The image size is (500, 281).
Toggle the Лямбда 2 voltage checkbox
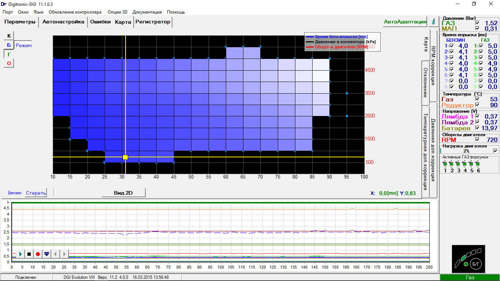click(477, 122)
